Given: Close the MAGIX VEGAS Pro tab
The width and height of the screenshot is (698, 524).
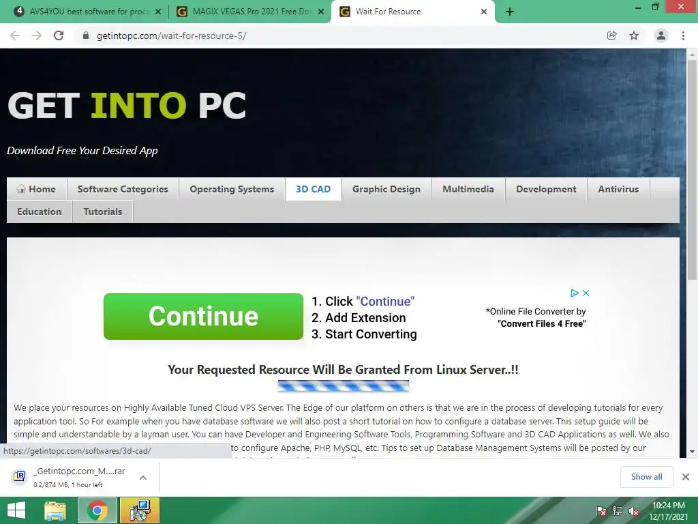Looking at the screenshot, I should click(x=321, y=12).
